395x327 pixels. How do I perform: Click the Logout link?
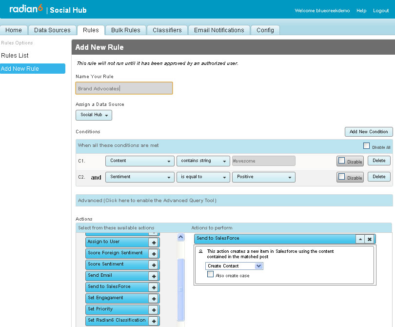(x=381, y=11)
